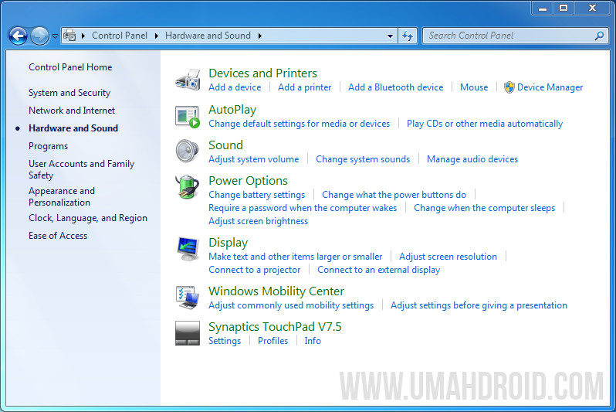Image resolution: width=616 pixels, height=412 pixels.
Task: Click the Power Options battery icon
Action: click(188, 187)
